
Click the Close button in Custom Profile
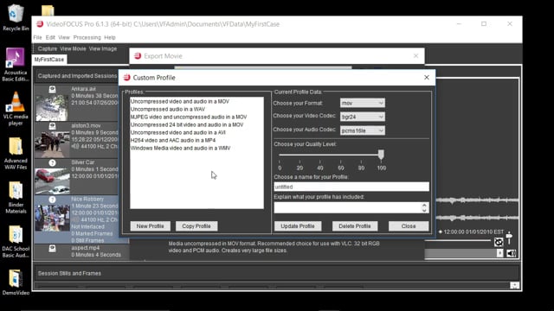tap(409, 226)
